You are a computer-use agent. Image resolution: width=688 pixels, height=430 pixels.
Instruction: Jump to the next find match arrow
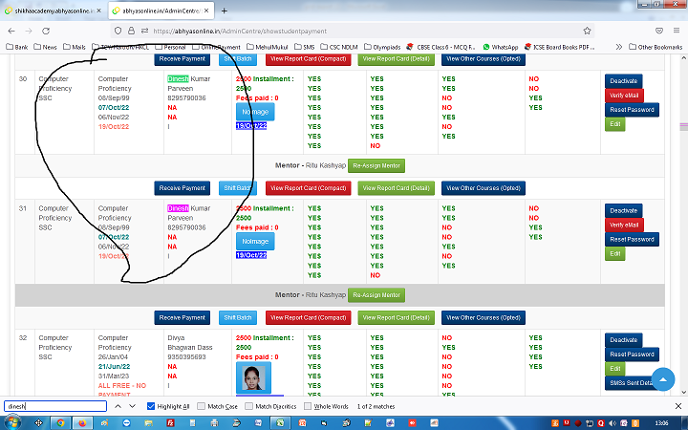click(133, 406)
